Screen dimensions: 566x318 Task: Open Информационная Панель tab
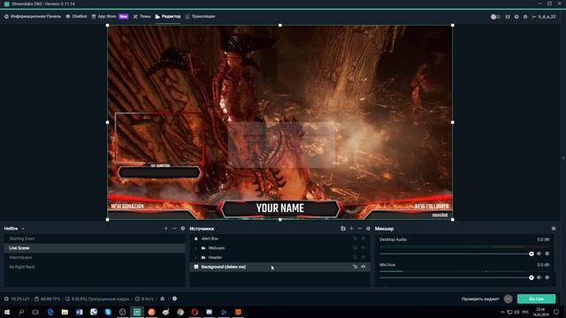33,17
